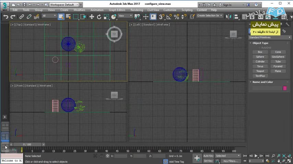Toggle Angle Snap
The width and height of the screenshot is (293, 164).
(x=169, y=17)
